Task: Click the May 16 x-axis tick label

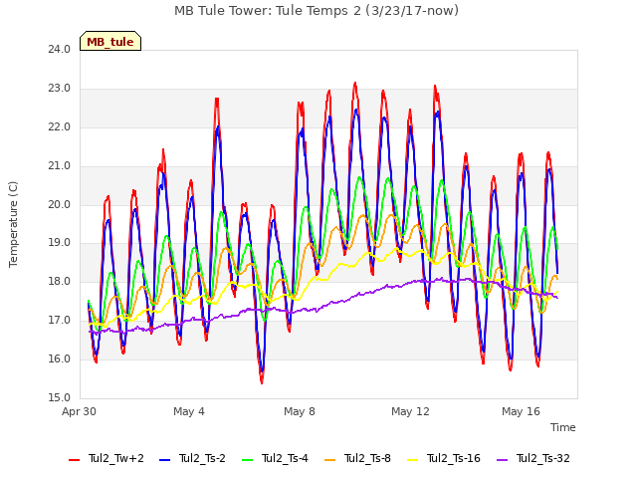Action: point(521,411)
